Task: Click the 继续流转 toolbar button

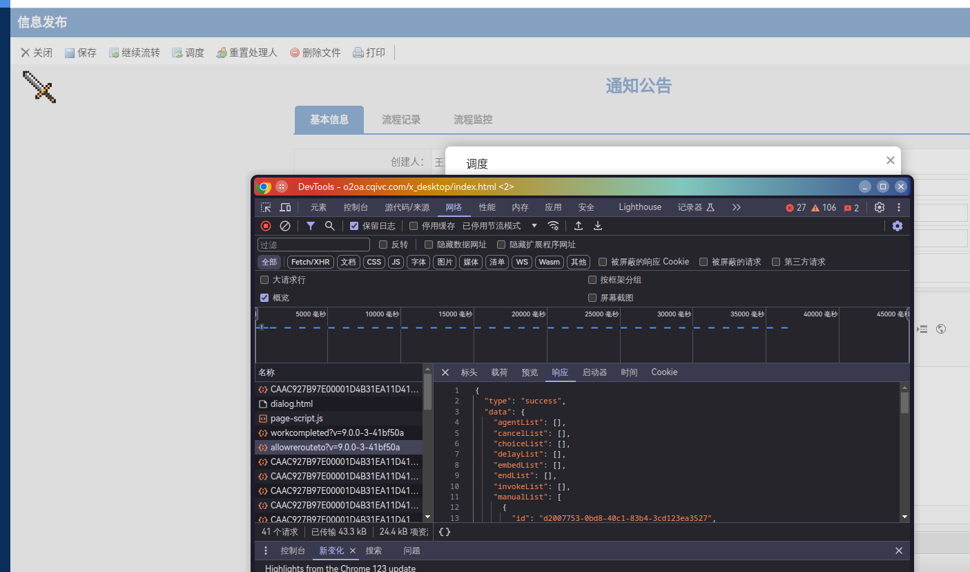Action: (x=135, y=53)
